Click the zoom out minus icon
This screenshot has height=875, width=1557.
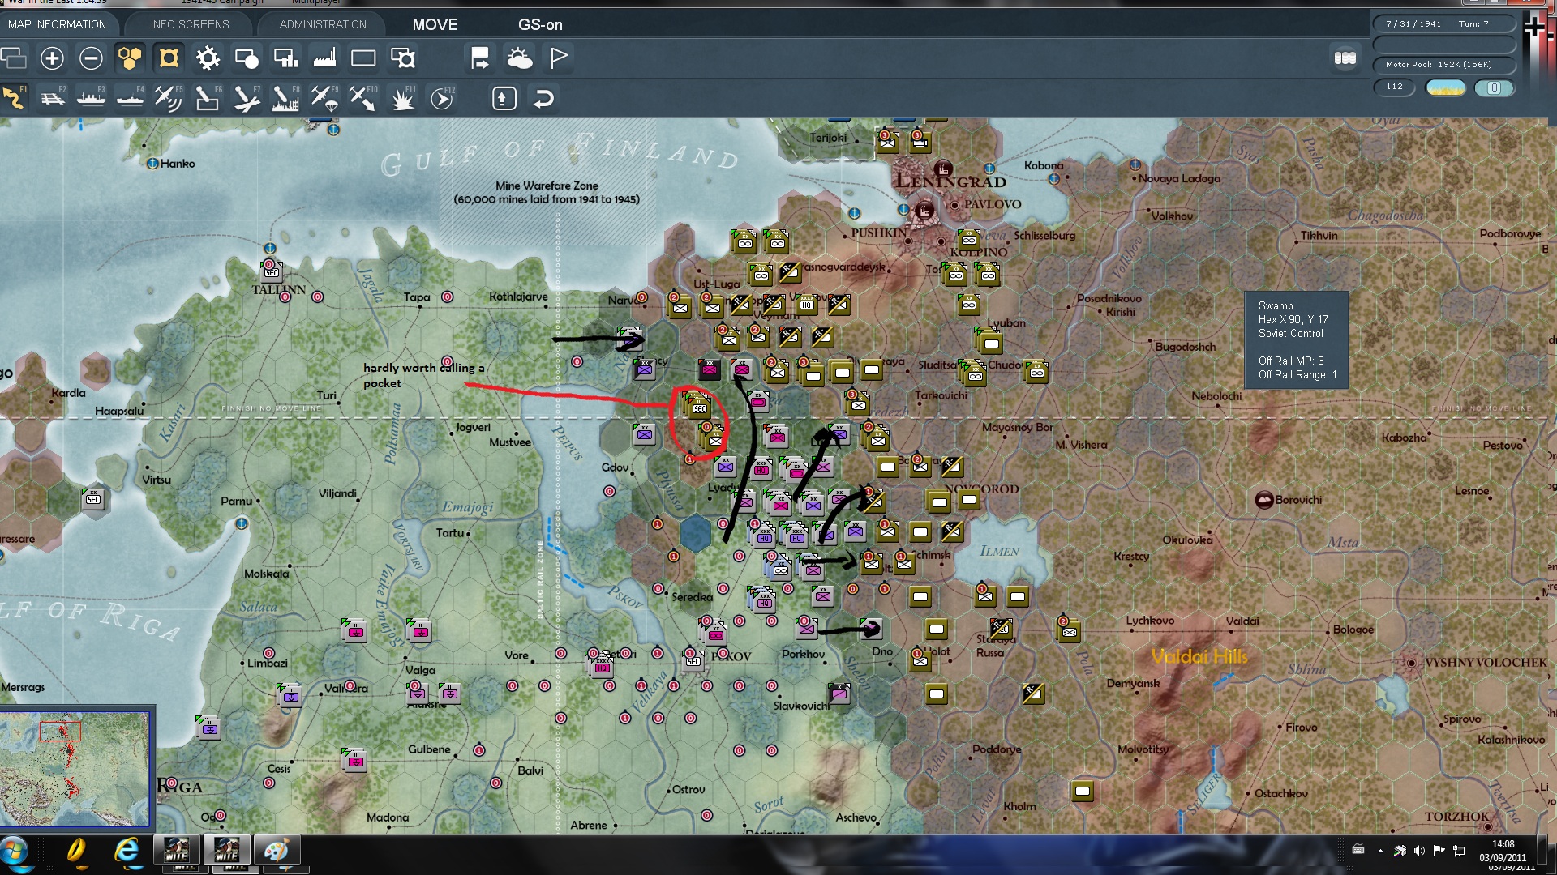coord(91,58)
